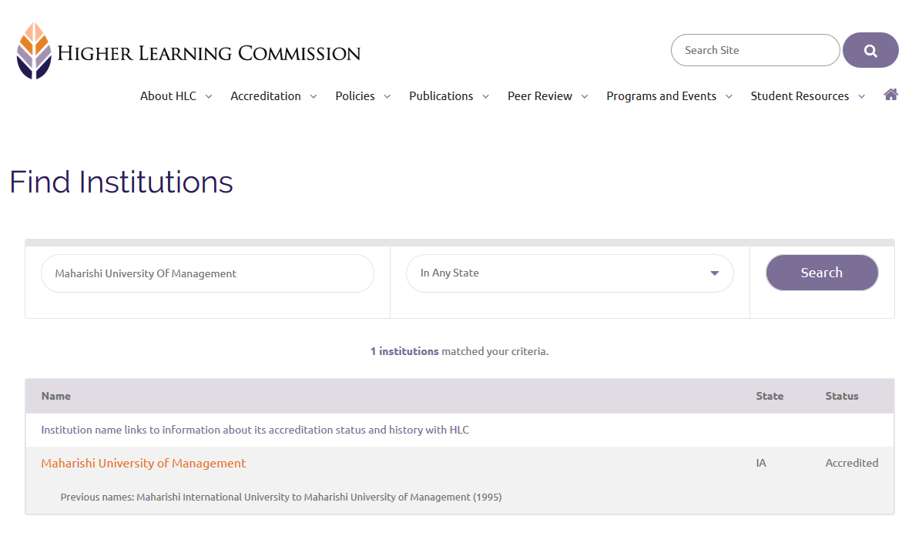Select the IA state cell

pyautogui.click(x=761, y=463)
